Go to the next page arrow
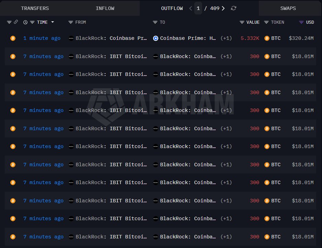 (223, 8)
